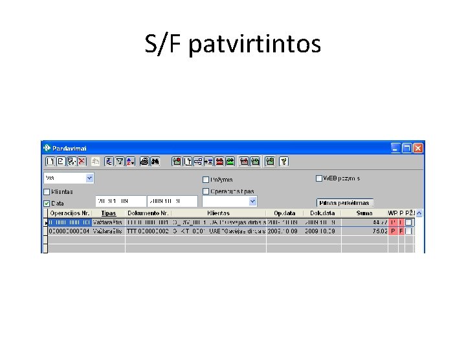Click the start date input field
Viewport: 466px width, 349px height.
(121, 201)
